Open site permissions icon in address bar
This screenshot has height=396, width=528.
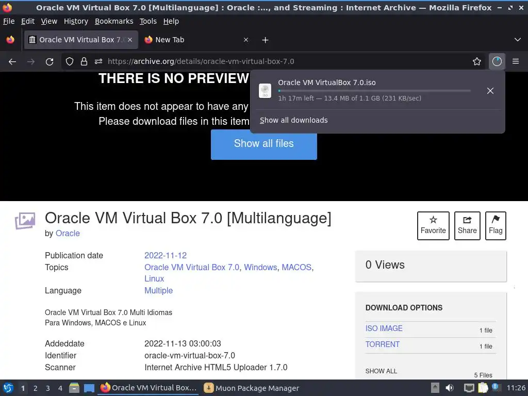[98, 61]
